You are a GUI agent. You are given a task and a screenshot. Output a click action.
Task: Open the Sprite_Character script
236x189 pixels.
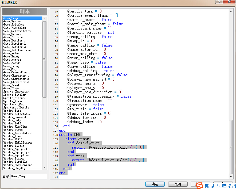[x=16, y=92]
